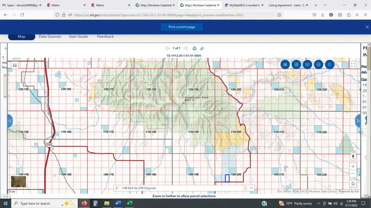
Task: Open the map legend list icon
Action: click(330, 65)
